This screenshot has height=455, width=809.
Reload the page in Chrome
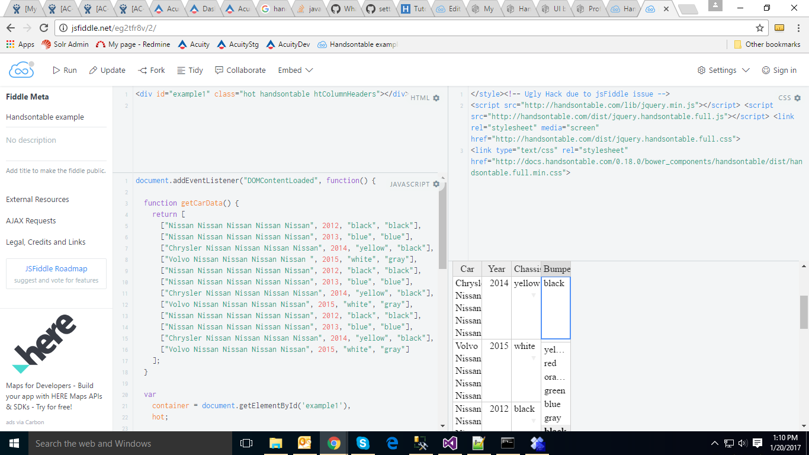click(x=43, y=28)
